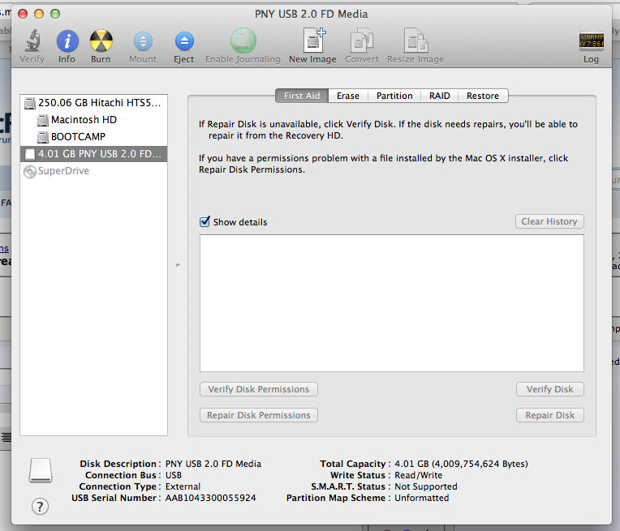
Task: Click inside the empty details log area
Action: click(392, 303)
